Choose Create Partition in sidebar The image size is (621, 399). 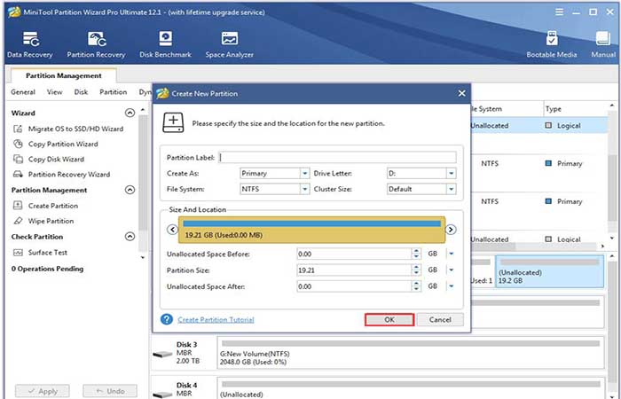click(x=45, y=206)
